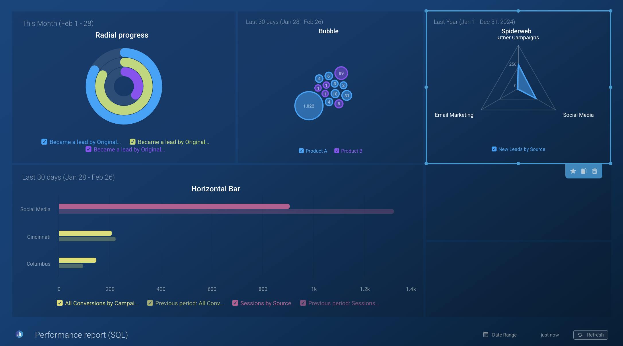Click the duplicate copy icon below Spiderweb widget
623x346 pixels.
[584, 171]
